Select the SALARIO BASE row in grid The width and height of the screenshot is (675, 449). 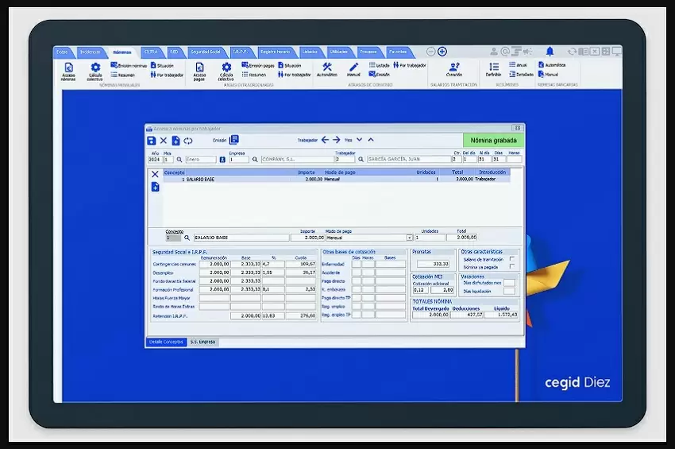(336, 179)
